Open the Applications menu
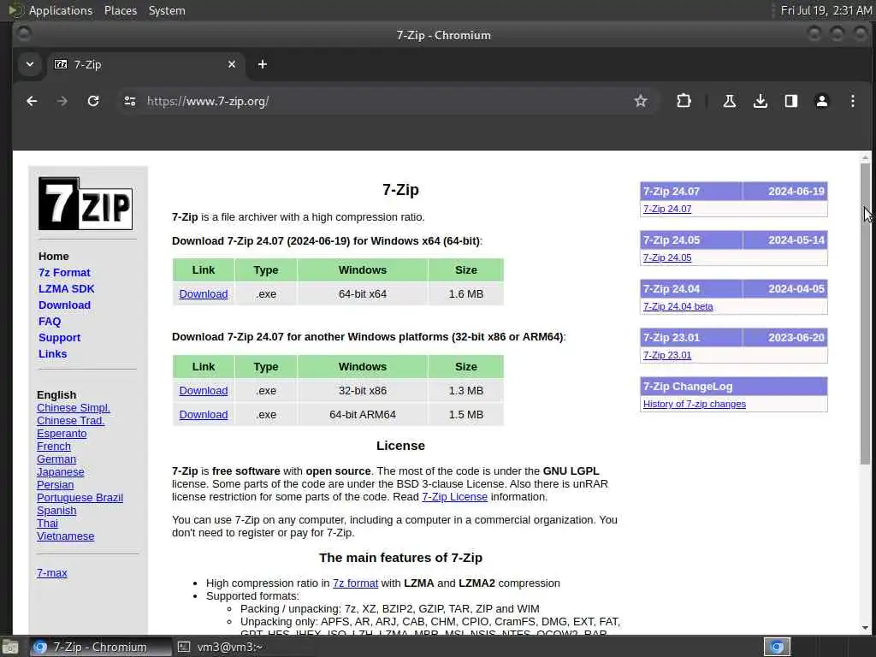The width and height of the screenshot is (876, 657). [x=61, y=10]
